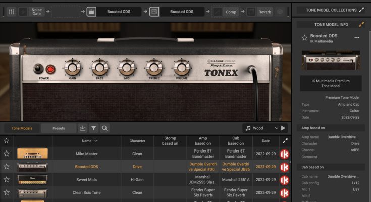Expand the tone list columns icon
Image resolution: width=371 pixels, height=202 pixels.
click(x=285, y=141)
